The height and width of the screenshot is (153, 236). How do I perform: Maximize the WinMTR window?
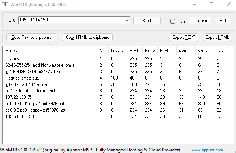pos(211,4)
